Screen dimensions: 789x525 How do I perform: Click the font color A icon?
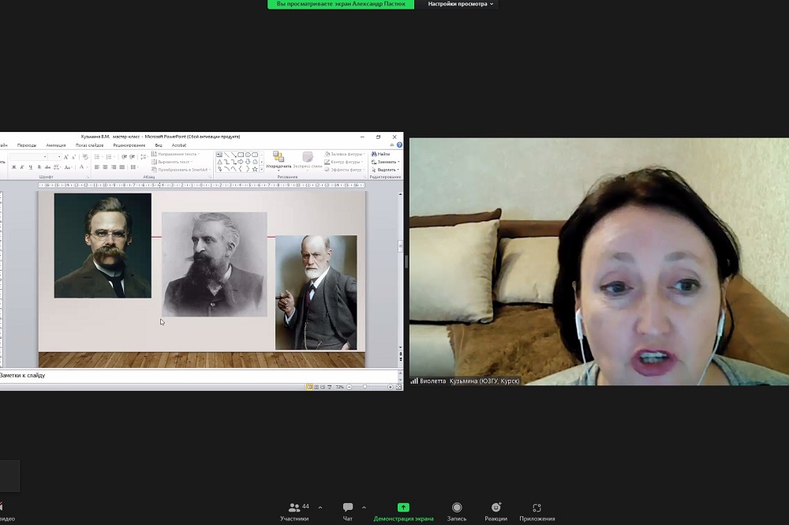[81, 167]
